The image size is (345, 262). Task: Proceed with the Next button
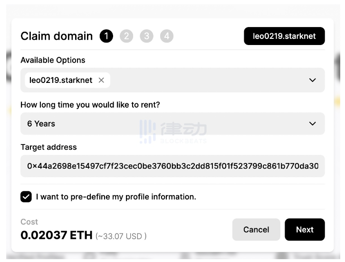tap(305, 229)
